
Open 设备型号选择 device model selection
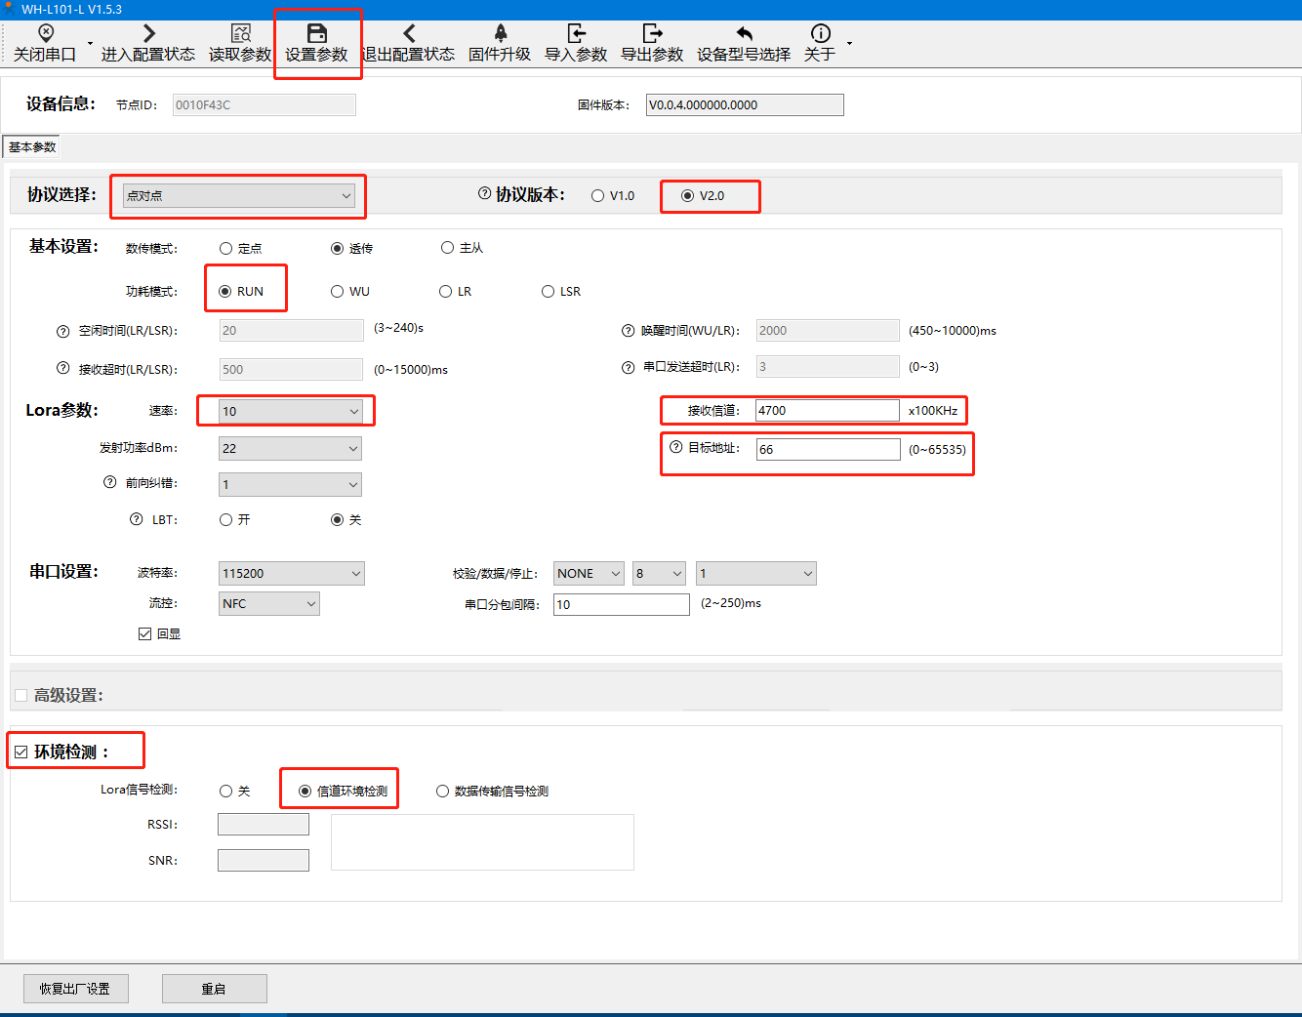tap(744, 35)
